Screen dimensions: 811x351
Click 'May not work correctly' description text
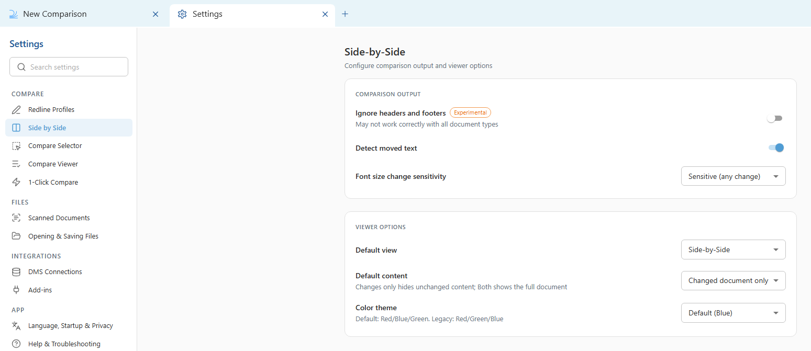(x=427, y=124)
